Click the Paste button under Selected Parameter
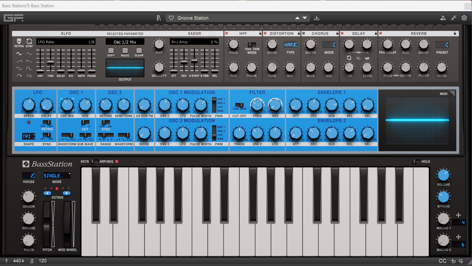 click(x=125, y=50)
